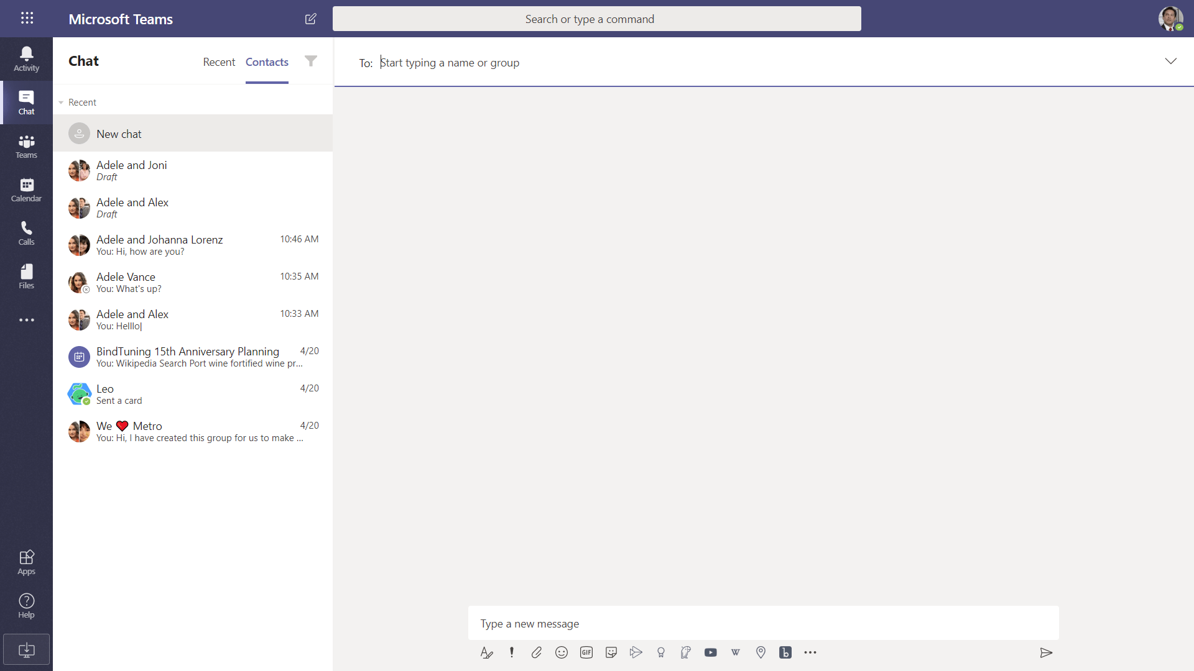
Task: Send the message with the send arrow
Action: (1046, 652)
